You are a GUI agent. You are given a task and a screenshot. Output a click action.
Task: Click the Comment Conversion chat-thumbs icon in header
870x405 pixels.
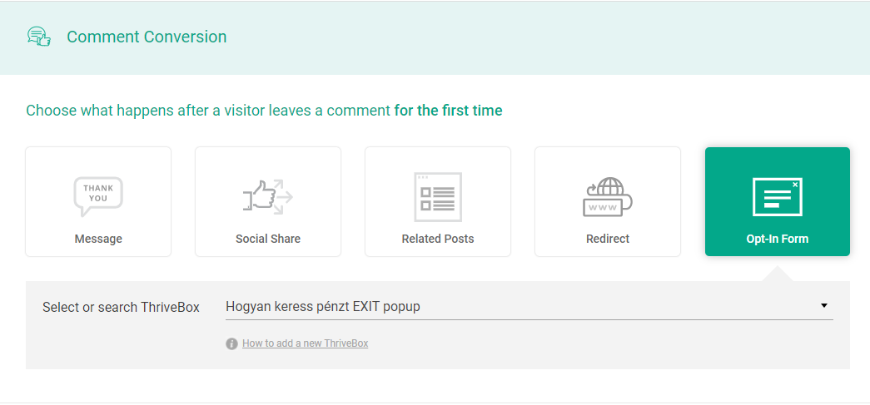coord(39,37)
